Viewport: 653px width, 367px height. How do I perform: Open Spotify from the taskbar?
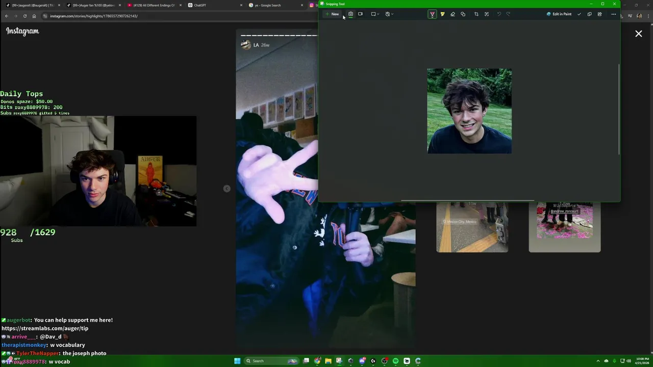[395, 361]
